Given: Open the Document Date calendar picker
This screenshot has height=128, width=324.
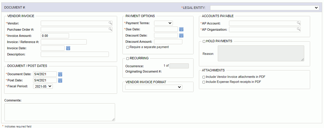Looking at the screenshot, I should point(60,74).
